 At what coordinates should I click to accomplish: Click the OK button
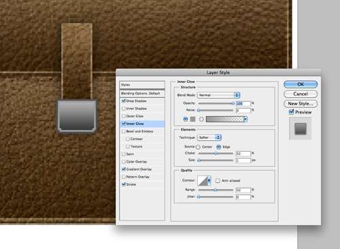[x=301, y=84]
